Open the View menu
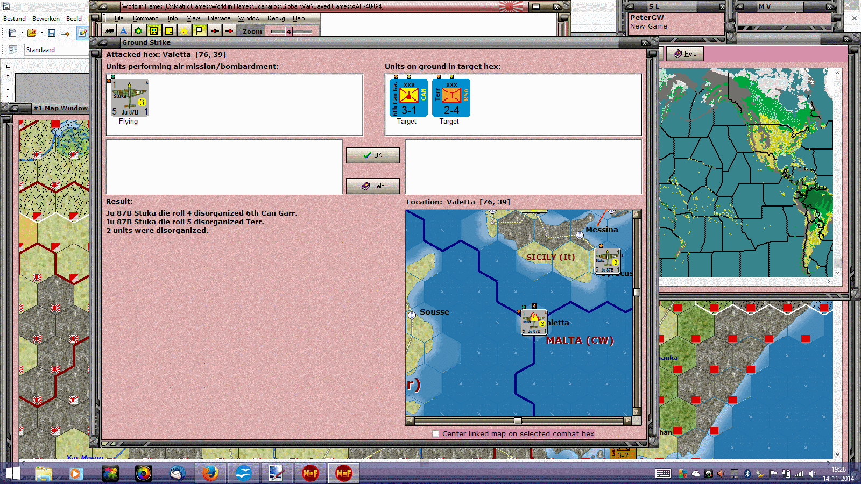This screenshot has width=861, height=484. [x=193, y=18]
